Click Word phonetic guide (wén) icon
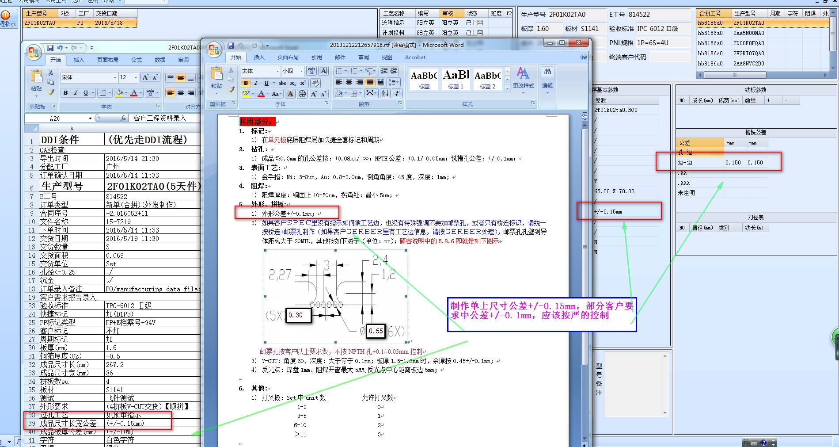 coord(311,71)
